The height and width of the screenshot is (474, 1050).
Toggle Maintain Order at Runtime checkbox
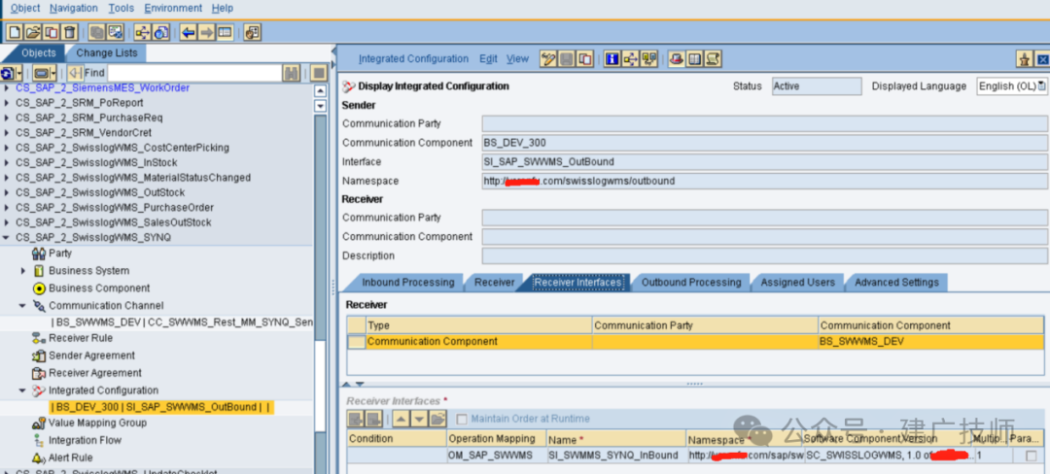point(462,420)
